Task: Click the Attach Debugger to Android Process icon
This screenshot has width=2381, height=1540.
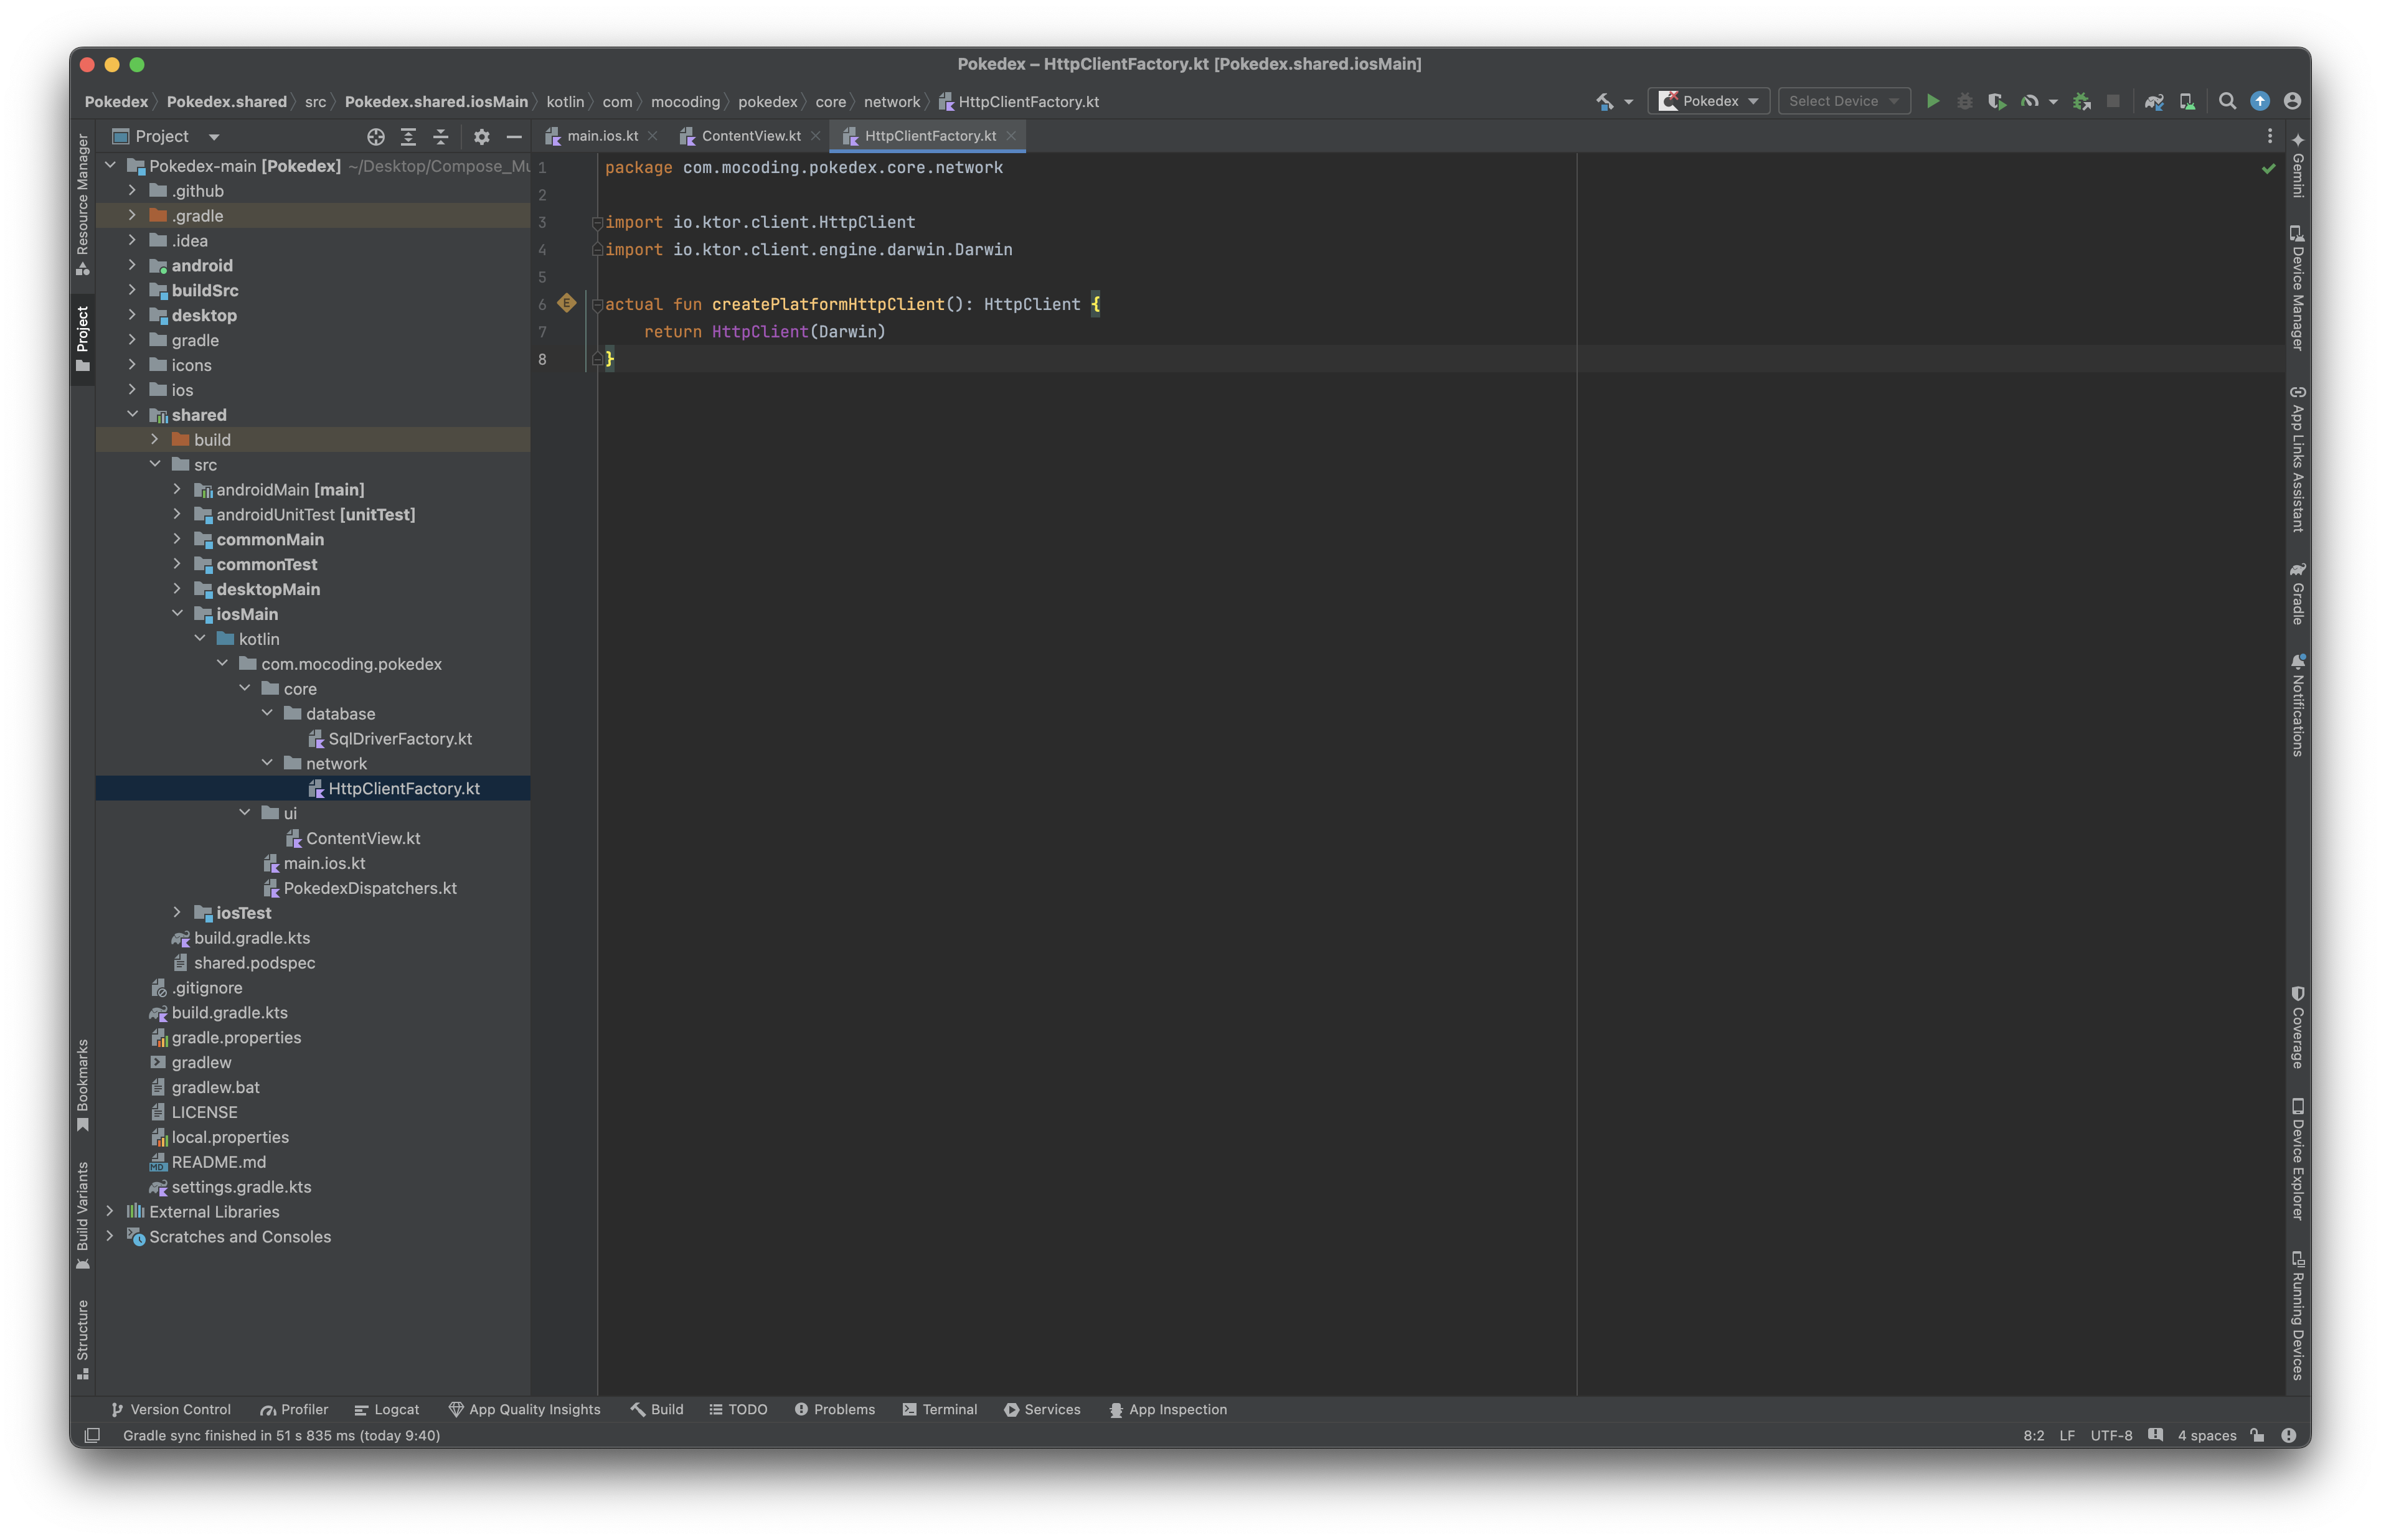Action: click(2081, 101)
